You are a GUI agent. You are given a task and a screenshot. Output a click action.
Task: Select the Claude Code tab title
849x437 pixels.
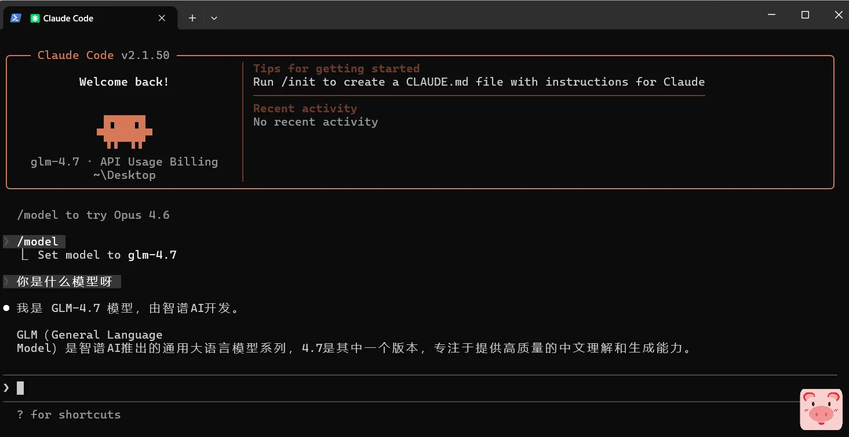[x=68, y=19]
